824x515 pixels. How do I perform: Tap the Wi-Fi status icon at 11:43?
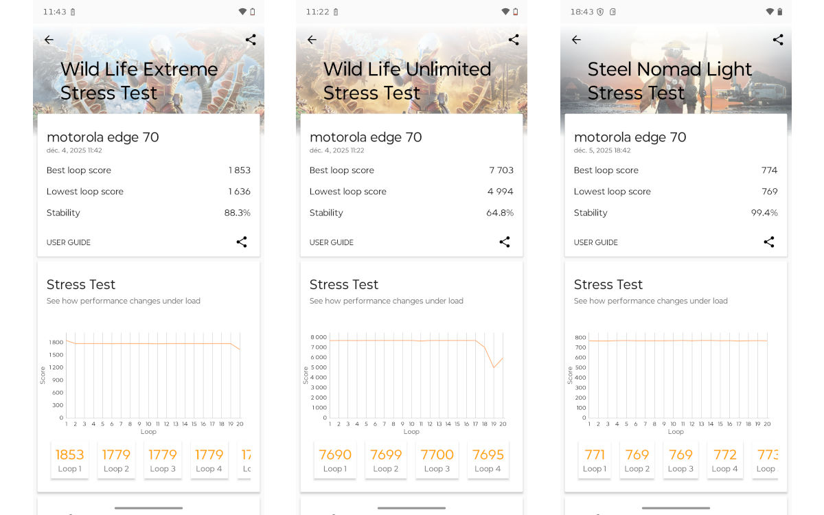[242, 12]
